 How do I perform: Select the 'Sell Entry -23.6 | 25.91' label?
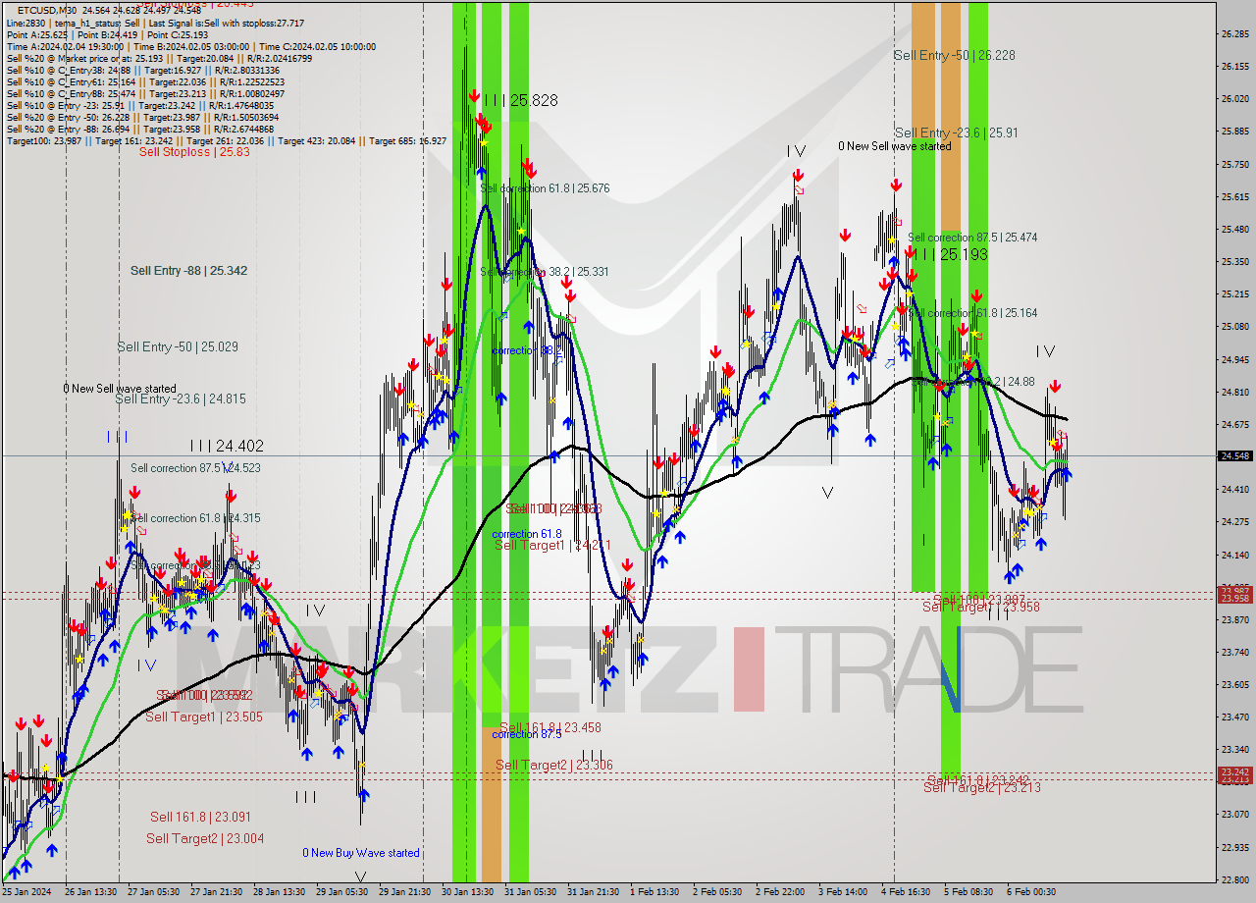click(956, 133)
